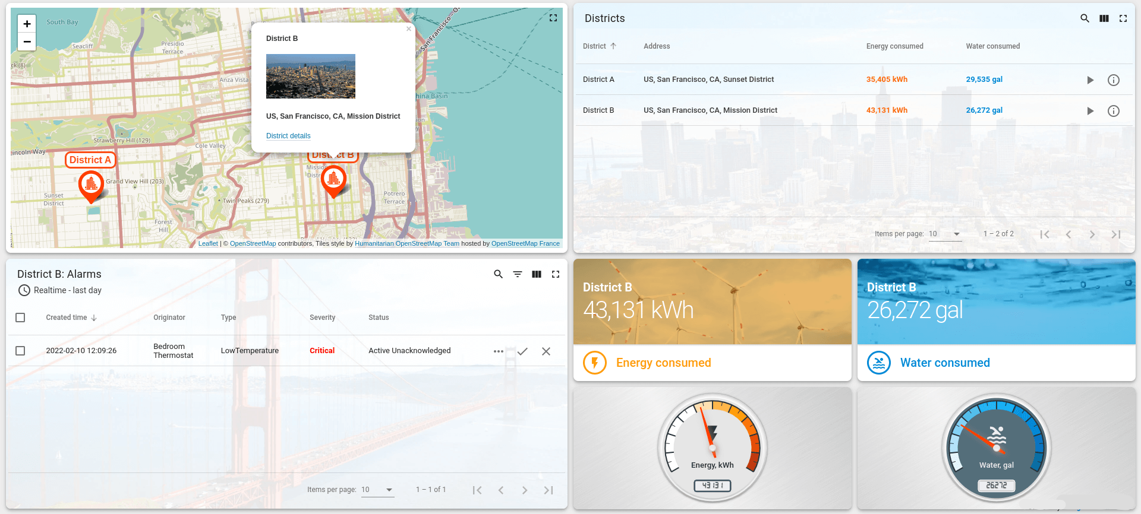Sort alarms by Created time column
The height and width of the screenshot is (514, 1141).
pos(67,318)
